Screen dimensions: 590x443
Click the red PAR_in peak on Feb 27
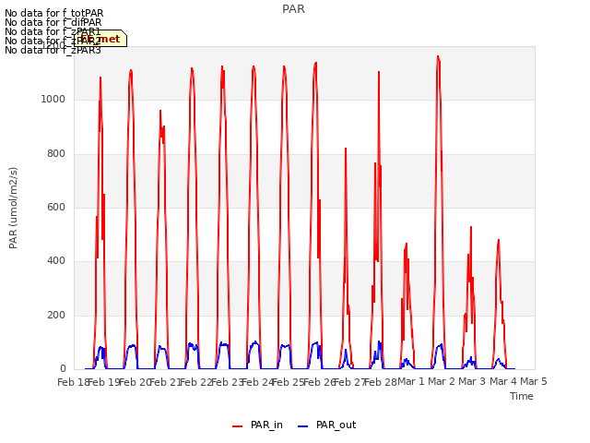point(346,150)
